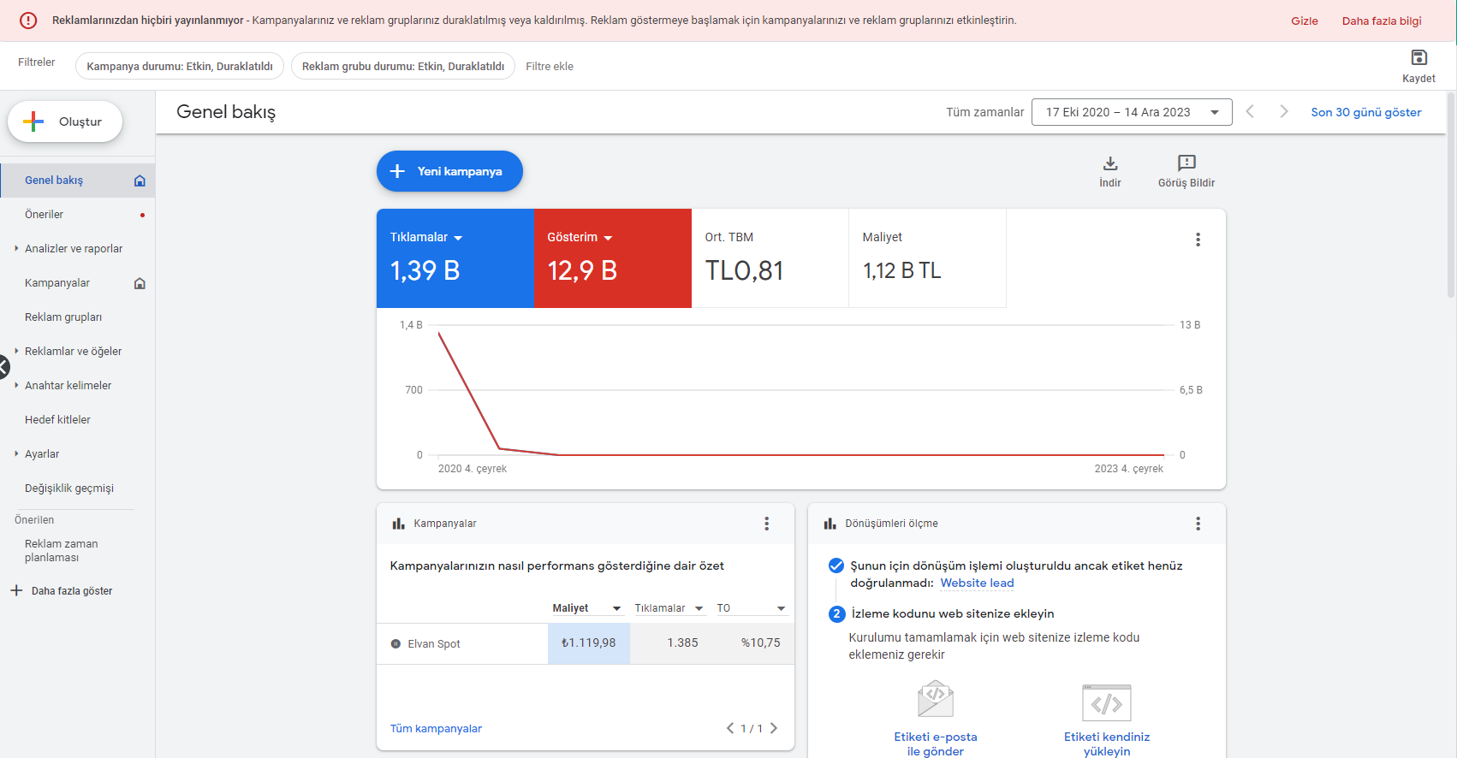Open the Kampanyalar card three-dot menu
Screen dimensions: 1457x758
click(x=766, y=524)
